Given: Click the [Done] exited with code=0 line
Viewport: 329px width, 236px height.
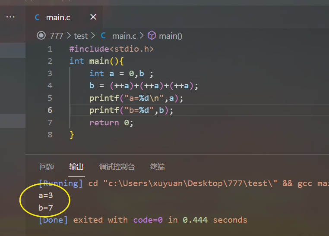Looking at the screenshot, I should 143,220.
